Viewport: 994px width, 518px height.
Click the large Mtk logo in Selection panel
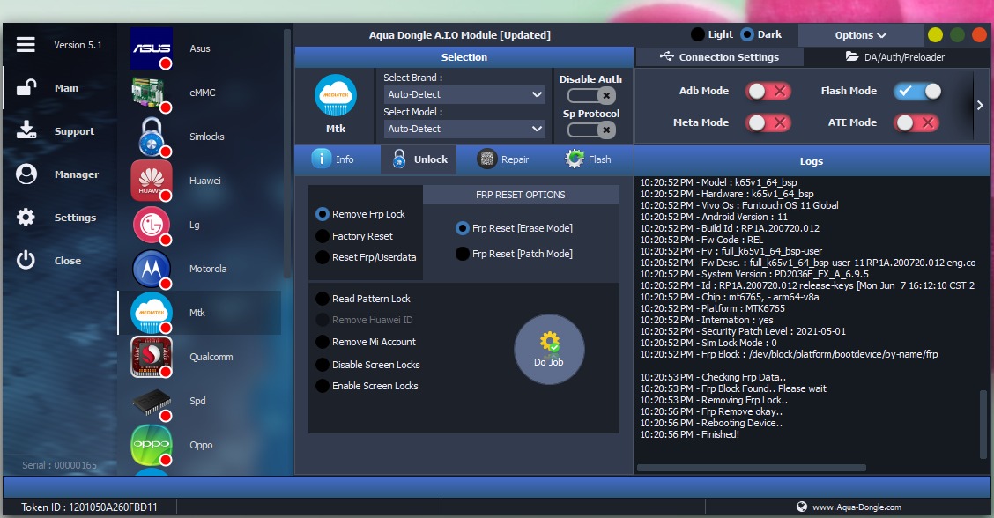[x=336, y=96]
